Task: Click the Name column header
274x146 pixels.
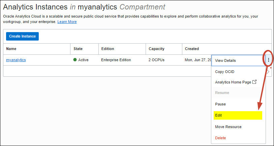Action: coord(11,49)
